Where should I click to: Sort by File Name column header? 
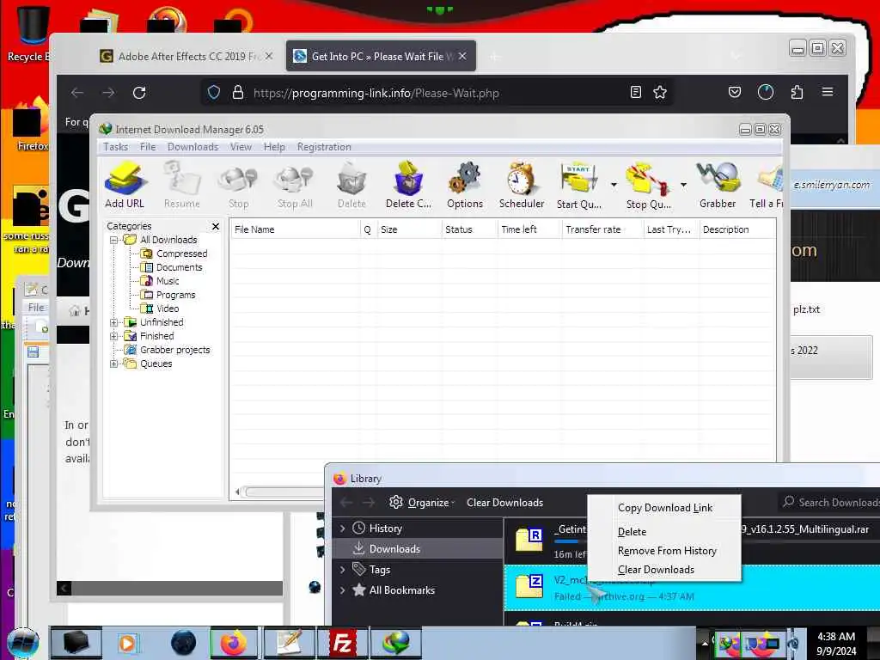click(x=296, y=229)
